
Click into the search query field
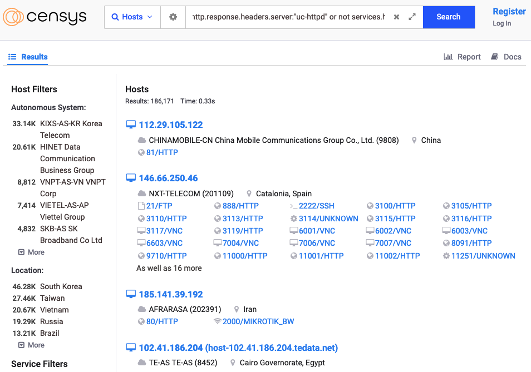tap(288, 17)
